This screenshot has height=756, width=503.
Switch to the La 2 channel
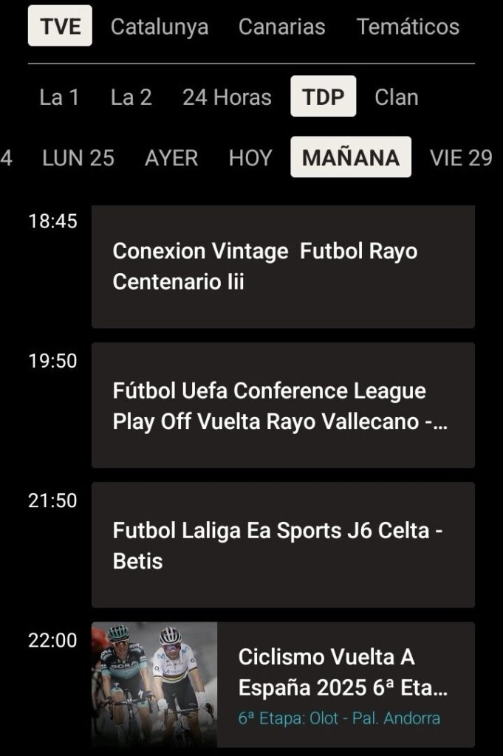[131, 97]
